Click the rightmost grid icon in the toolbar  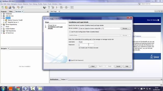pos(72,7)
